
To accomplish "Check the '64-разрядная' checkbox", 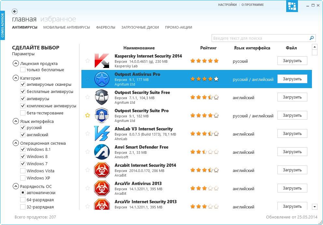I will (x=23, y=200).
